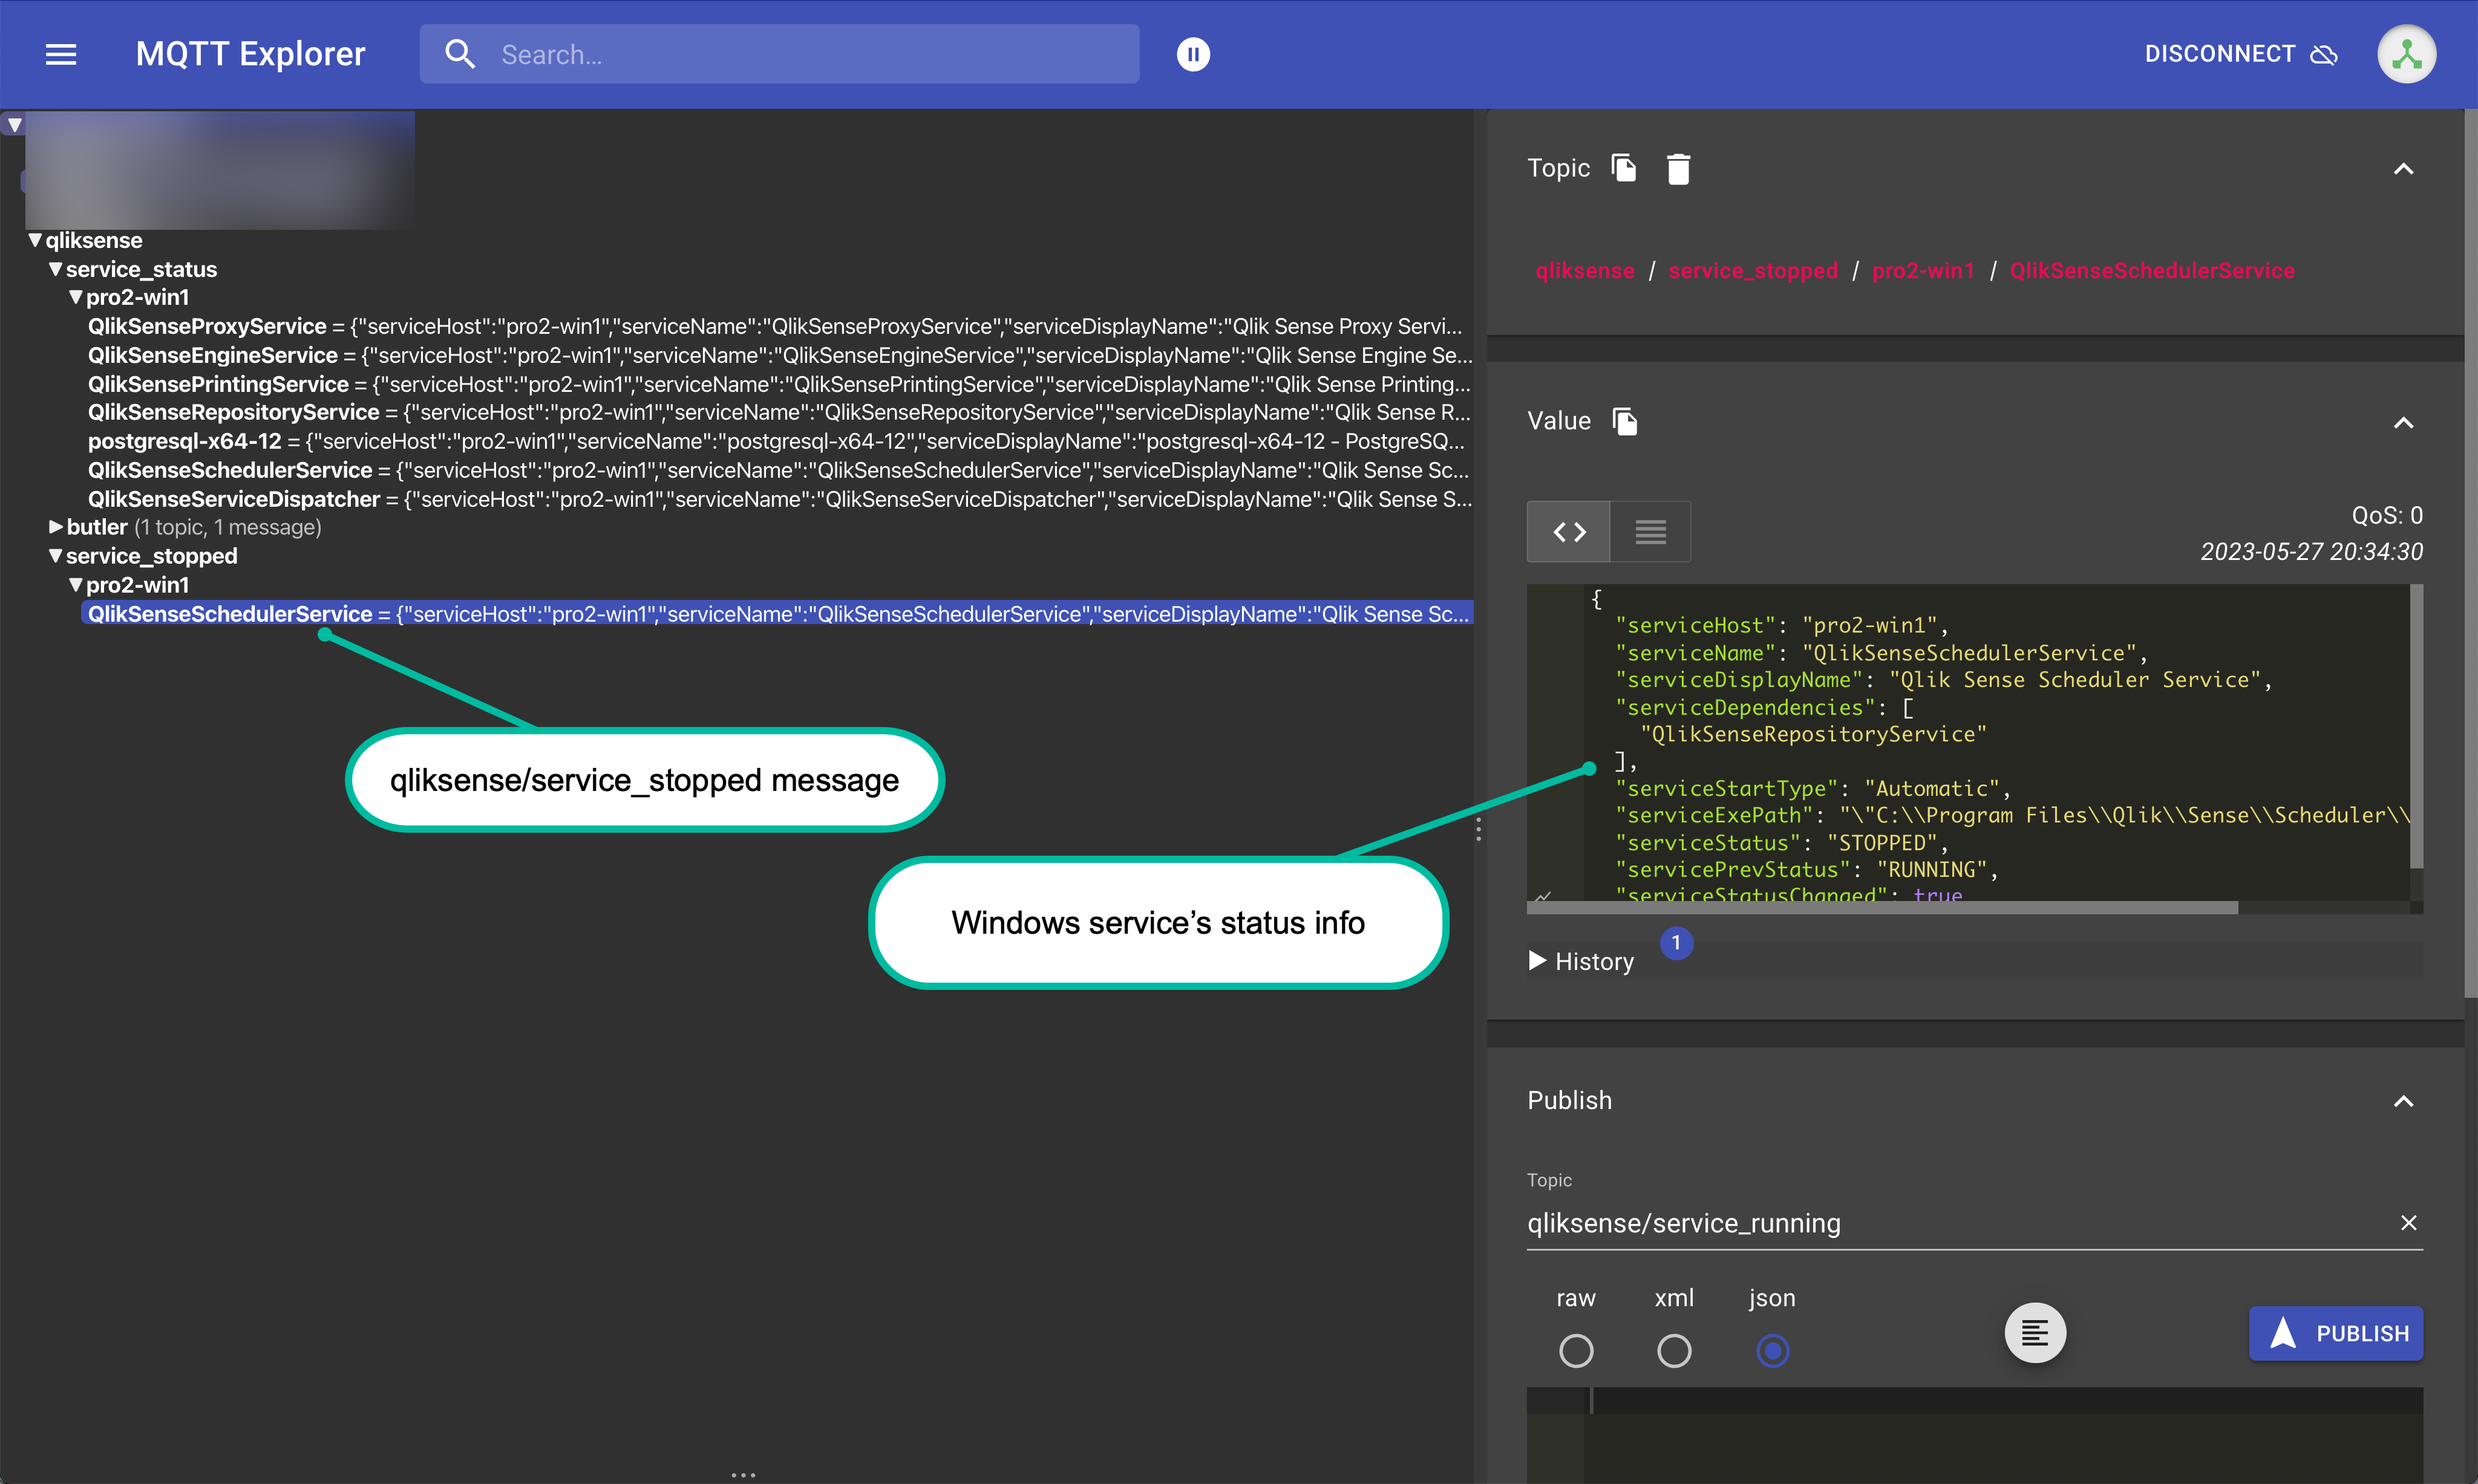Copy the topic path using the copy icon
2478x1484 pixels.
coord(1623,168)
